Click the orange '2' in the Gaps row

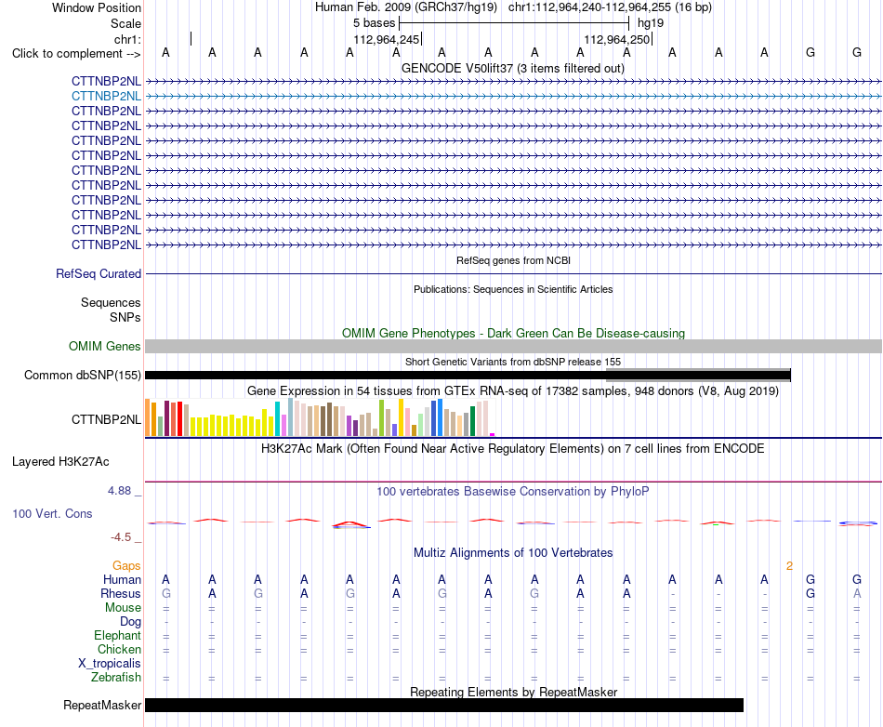pyautogui.click(x=789, y=566)
